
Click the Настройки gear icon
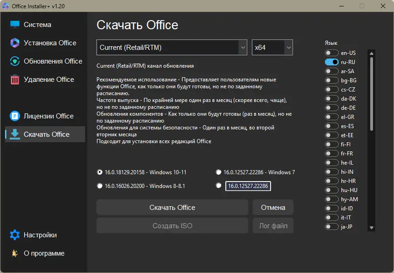(x=15, y=235)
